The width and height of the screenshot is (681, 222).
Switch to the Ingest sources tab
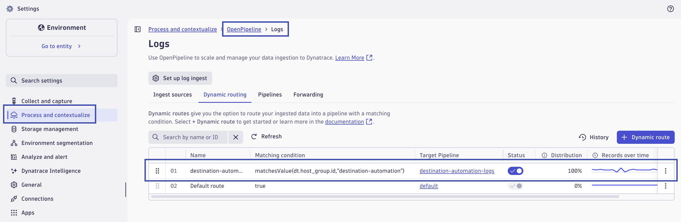(x=172, y=95)
